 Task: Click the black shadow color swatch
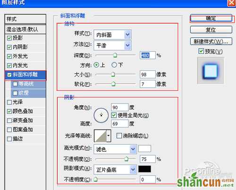pyautogui.click(x=144, y=169)
